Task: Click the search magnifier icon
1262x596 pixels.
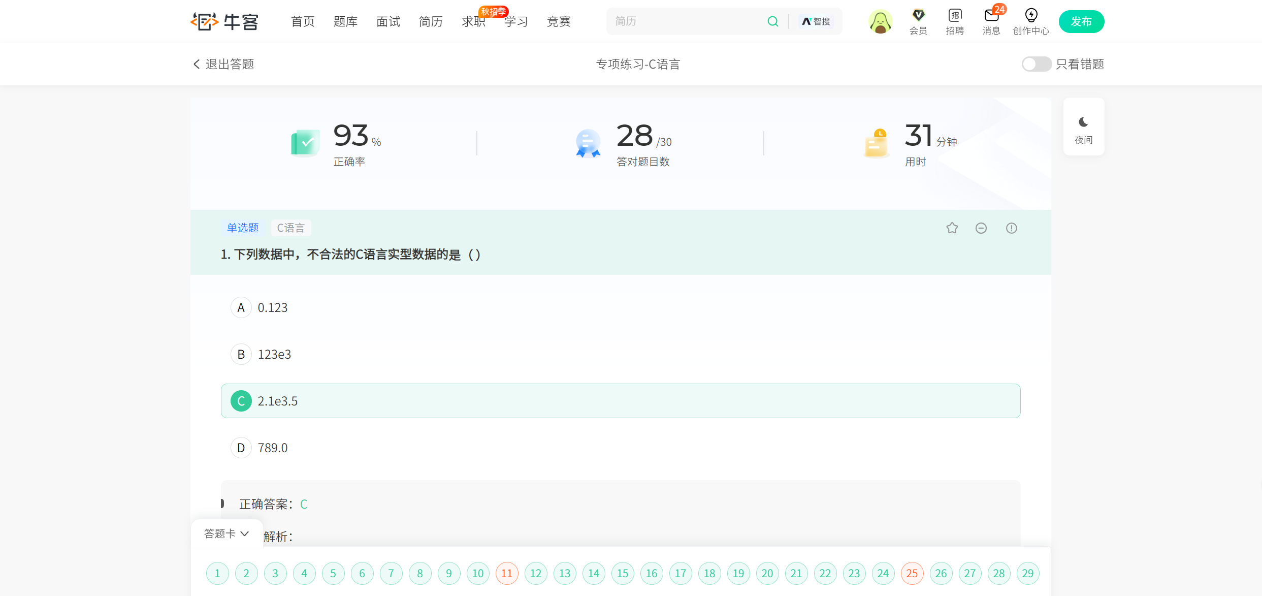Action: (x=772, y=21)
